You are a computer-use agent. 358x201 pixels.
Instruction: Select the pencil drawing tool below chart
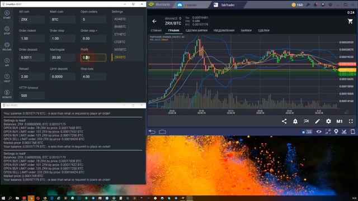[x=317, y=121]
